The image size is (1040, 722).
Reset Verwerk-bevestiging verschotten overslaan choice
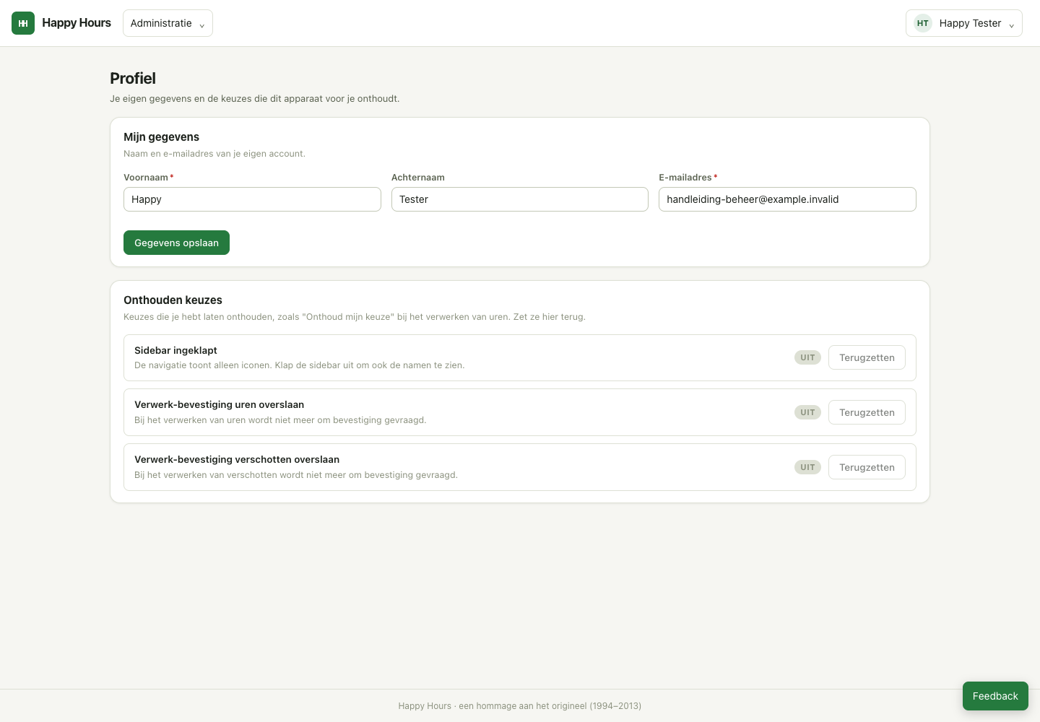[867, 467]
